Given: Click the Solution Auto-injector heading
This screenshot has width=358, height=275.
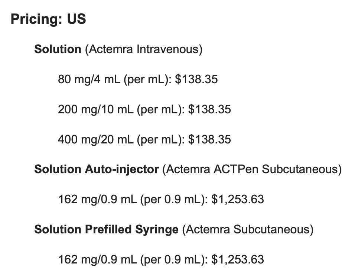Looking at the screenshot, I should click(97, 169).
